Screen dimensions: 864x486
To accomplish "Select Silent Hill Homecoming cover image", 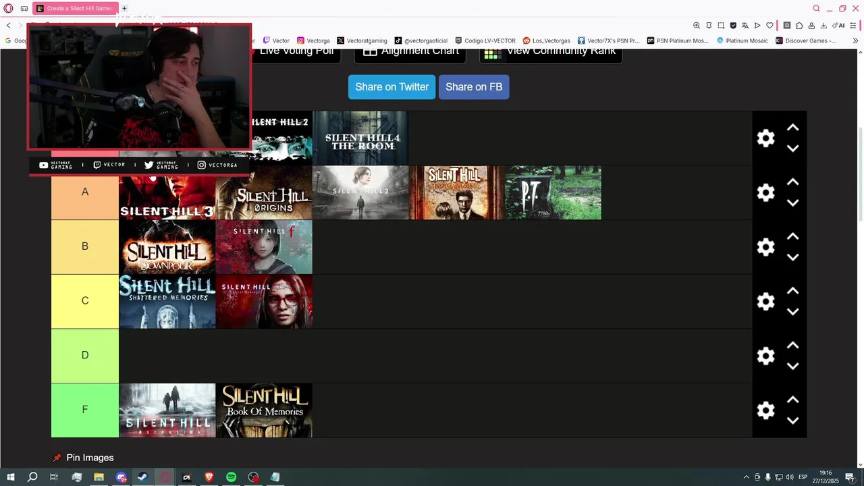I will coord(457,193).
